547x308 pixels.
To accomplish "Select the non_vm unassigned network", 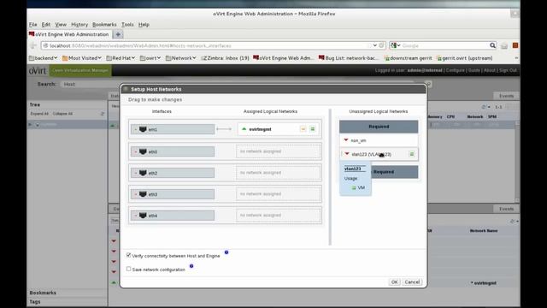I will tap(379, 140).
